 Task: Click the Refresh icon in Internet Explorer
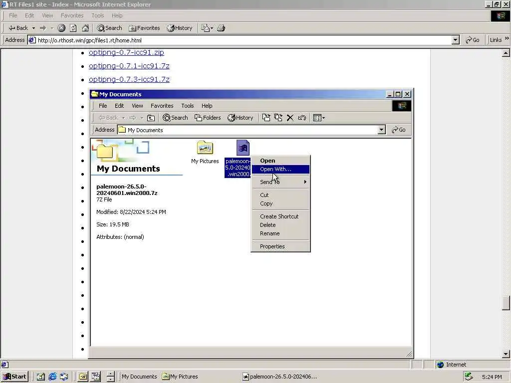pyautogui.click(x=73, y=28)
